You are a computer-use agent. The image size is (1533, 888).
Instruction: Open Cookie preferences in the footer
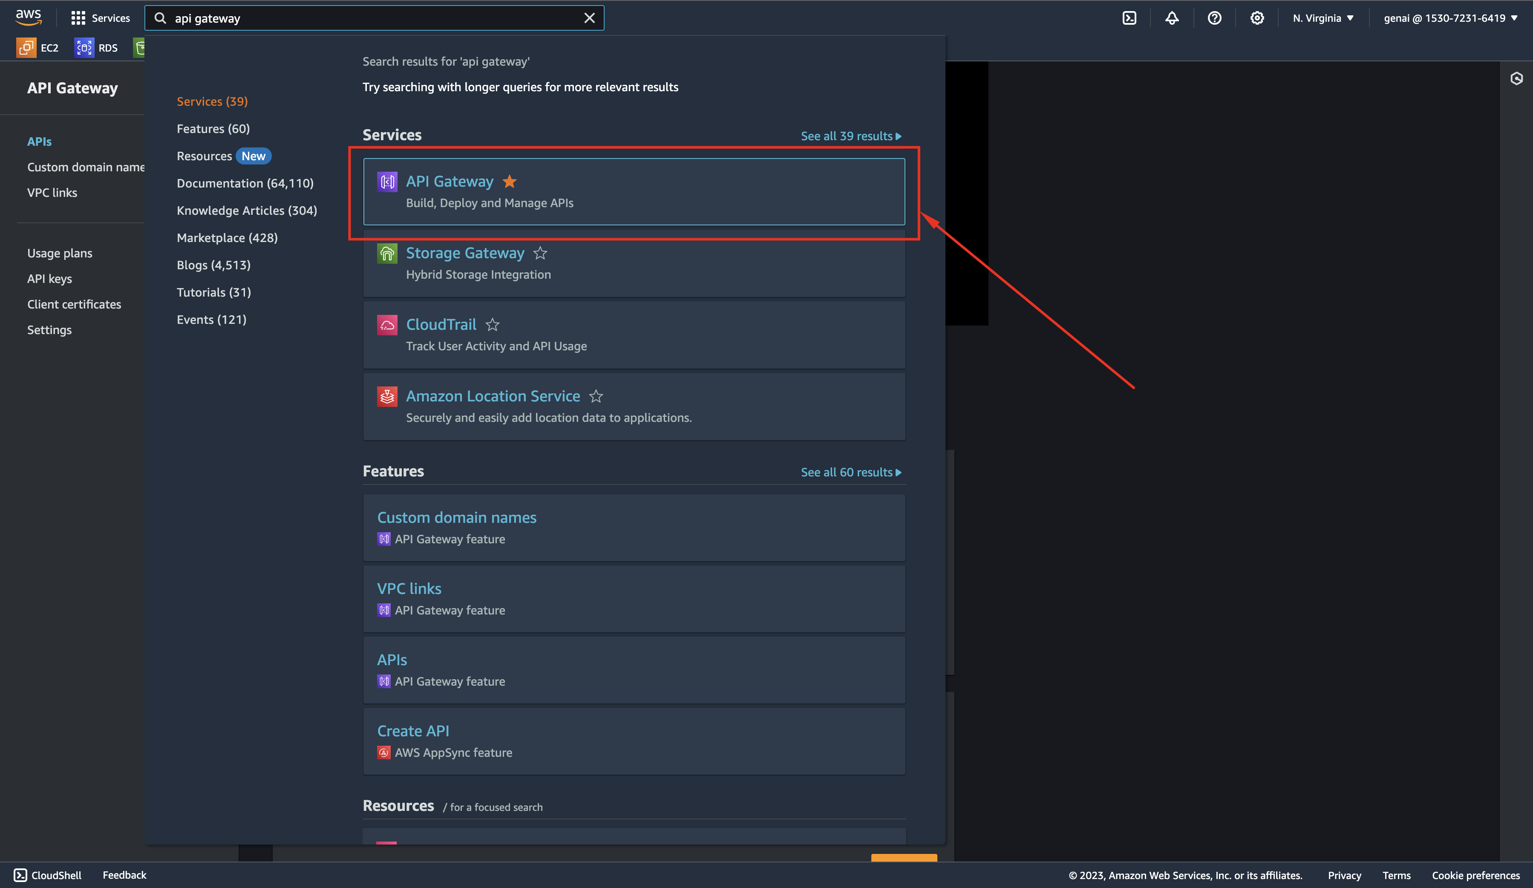point(1475,875)
